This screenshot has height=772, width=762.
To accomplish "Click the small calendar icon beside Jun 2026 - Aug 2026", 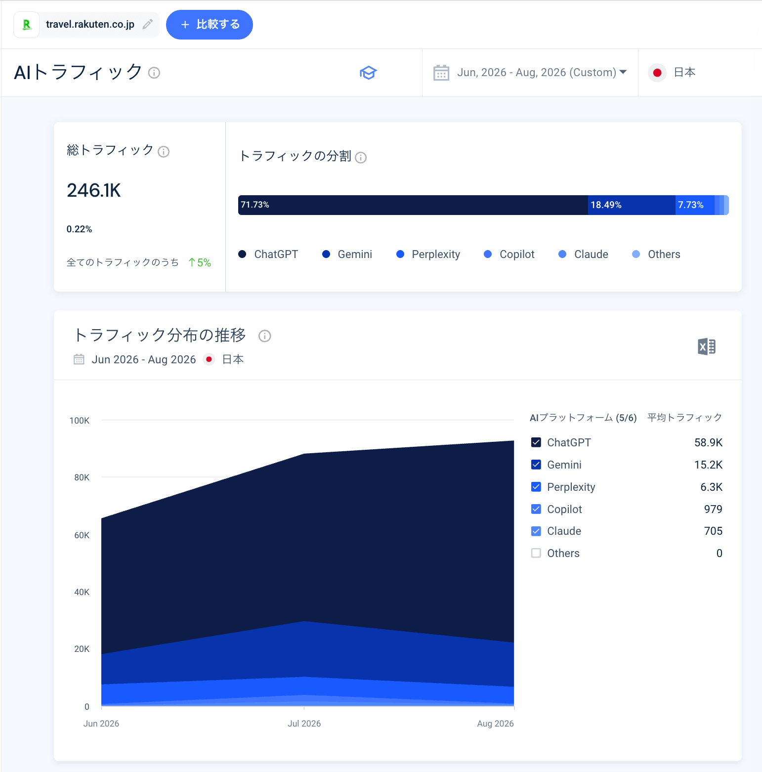I will [79, 359].
